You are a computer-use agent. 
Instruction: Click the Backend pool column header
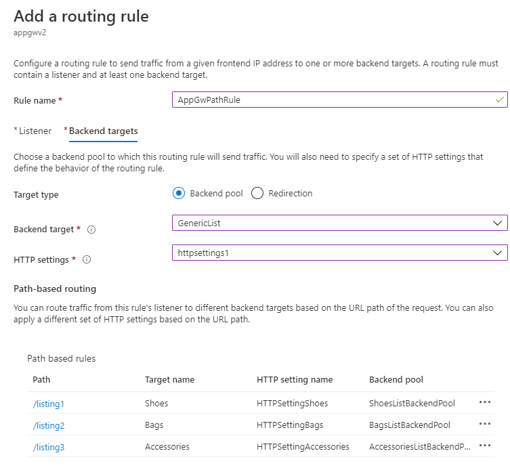pyautogui.click(x=397, y=379)
